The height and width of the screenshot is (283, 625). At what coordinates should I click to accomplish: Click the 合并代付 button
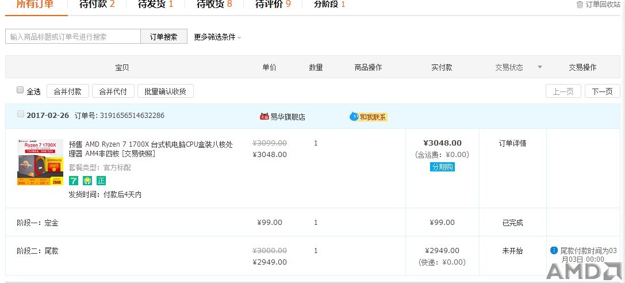pos(113,91)
